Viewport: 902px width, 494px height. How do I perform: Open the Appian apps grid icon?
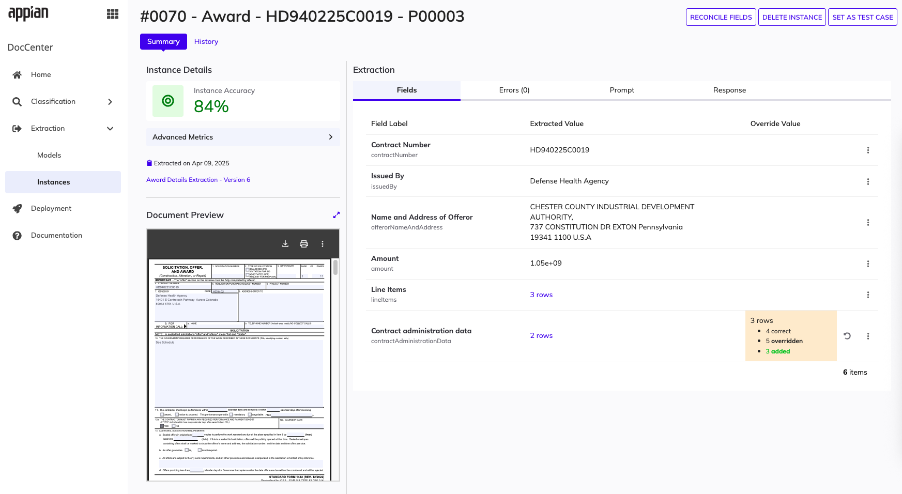(113, 14)
